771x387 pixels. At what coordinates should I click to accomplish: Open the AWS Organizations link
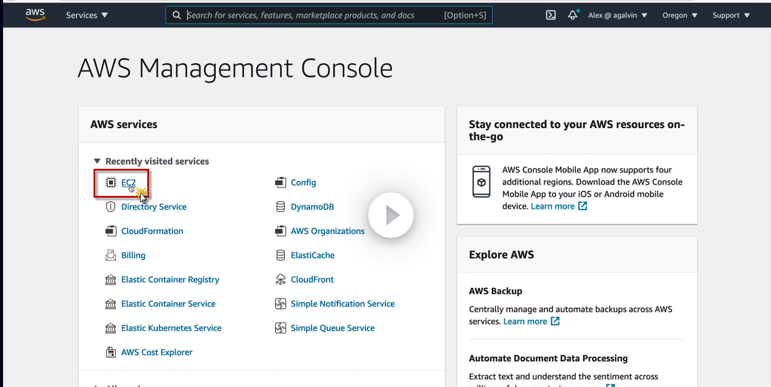point(327,231)
